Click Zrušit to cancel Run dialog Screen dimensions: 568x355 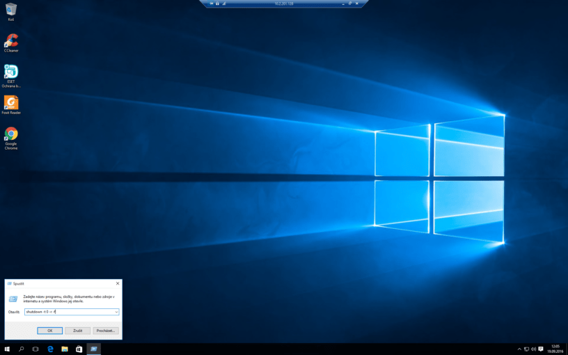[x=77, y=331]
